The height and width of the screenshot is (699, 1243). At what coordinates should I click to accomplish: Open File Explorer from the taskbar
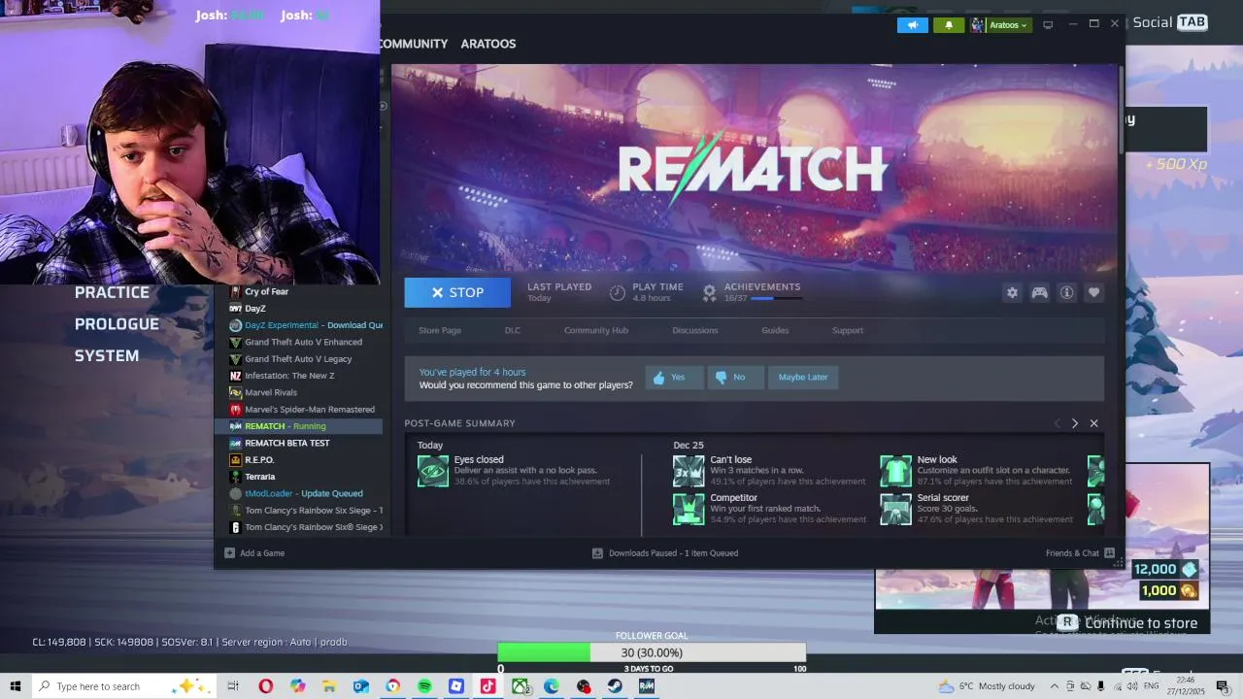(x=329, y=686)
